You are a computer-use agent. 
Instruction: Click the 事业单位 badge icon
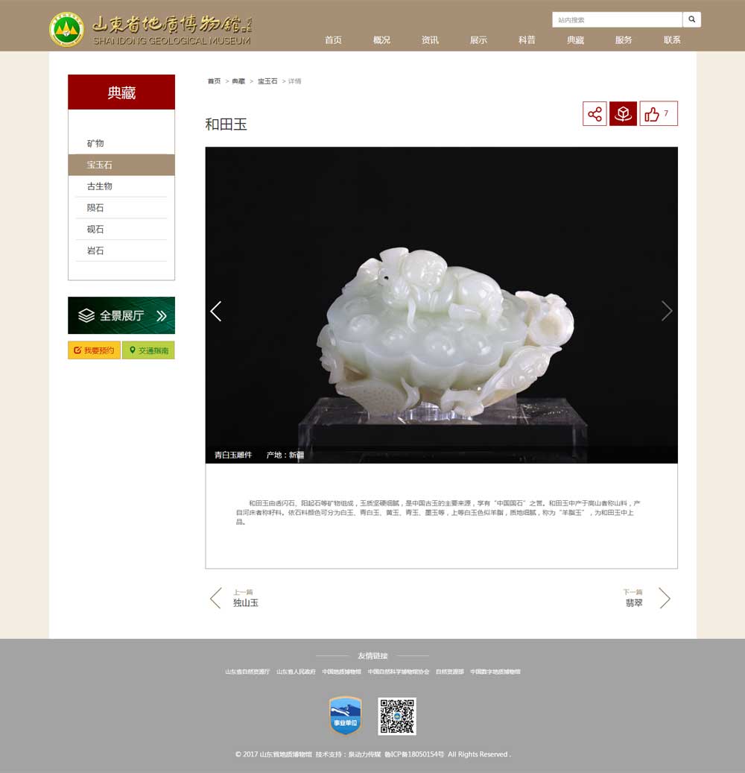point(345,716)
